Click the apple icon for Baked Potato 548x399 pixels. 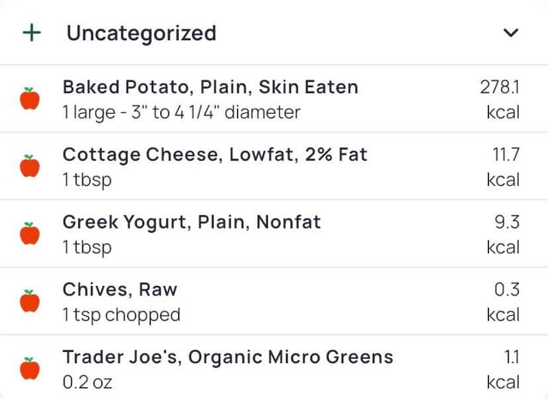pos(30,98)
